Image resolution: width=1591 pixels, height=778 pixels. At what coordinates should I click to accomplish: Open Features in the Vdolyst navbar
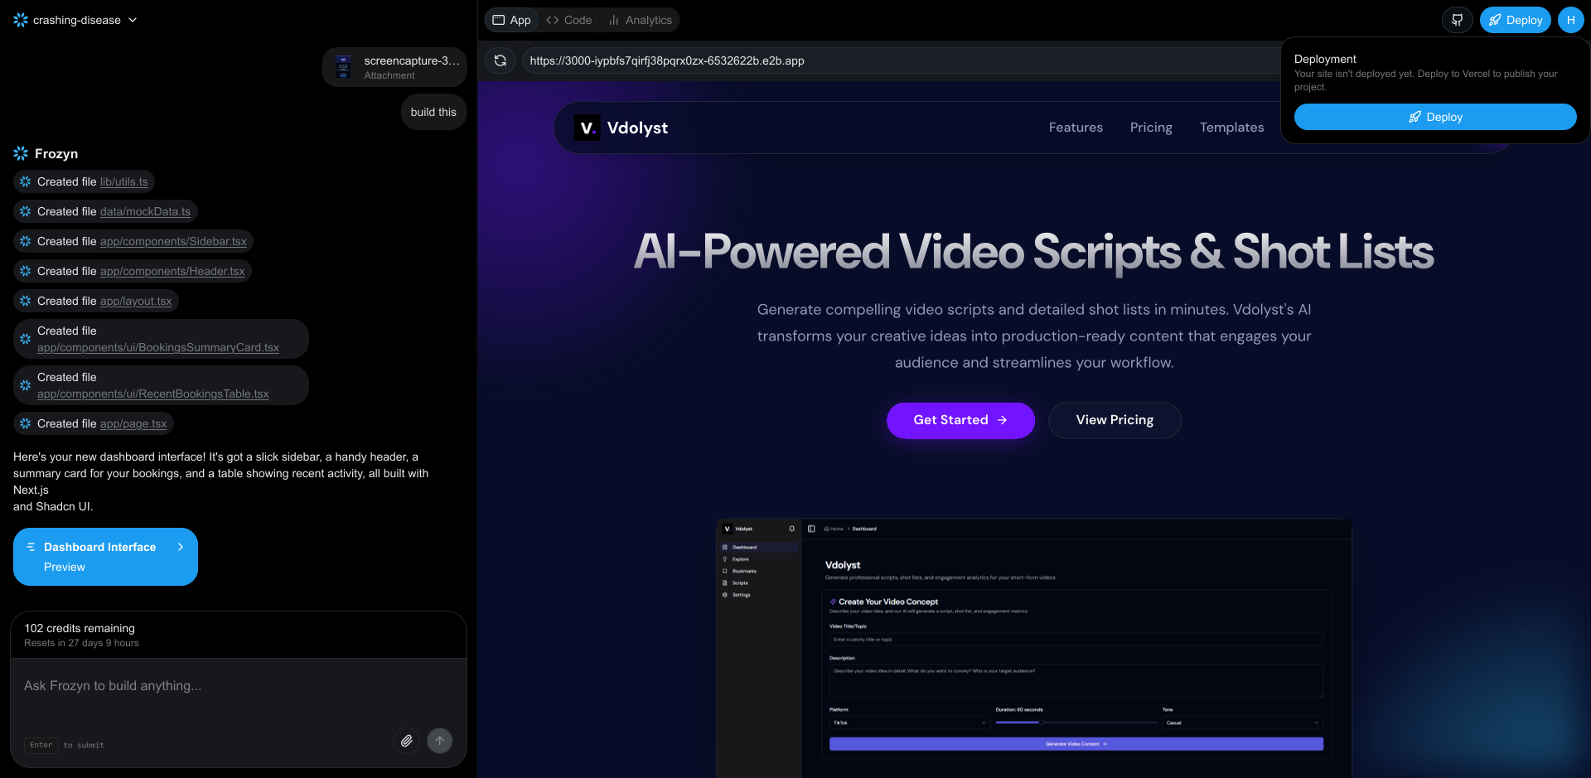pos(1076,128)
